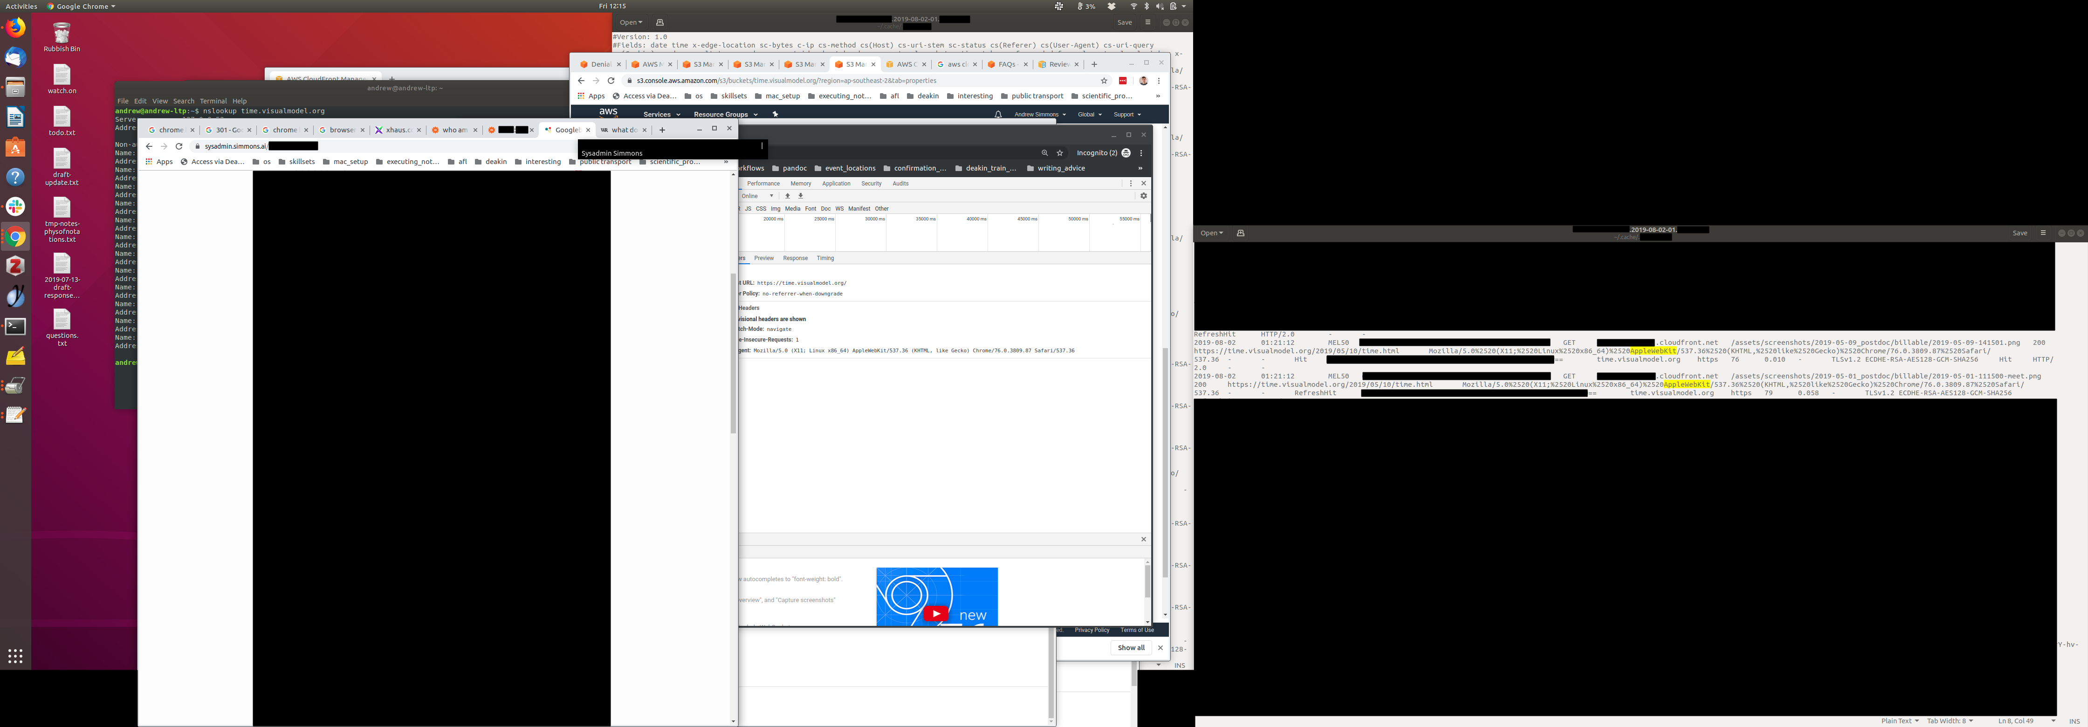Click the import HAR upload arrow icon
Viewport: 2088px width, 727px height.
pyautogui.click(x=787, y=196)
